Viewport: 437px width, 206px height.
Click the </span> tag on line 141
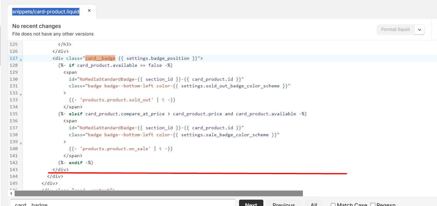click(73, 156)
